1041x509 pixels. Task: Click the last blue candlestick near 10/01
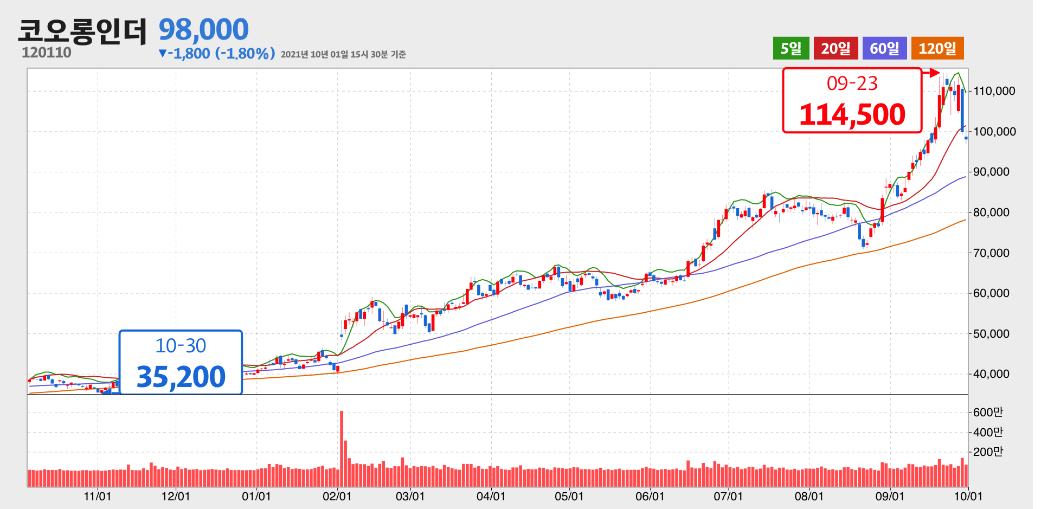click(x=966, y=138)
